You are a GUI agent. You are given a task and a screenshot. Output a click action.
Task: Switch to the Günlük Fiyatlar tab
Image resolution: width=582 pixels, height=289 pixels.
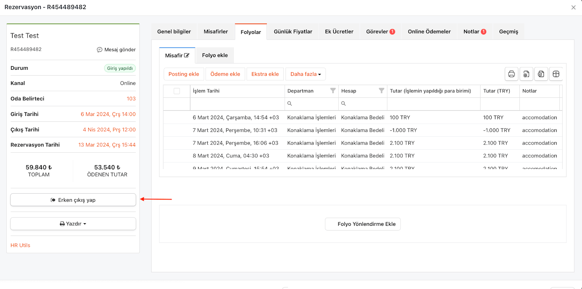pos(293,32)
